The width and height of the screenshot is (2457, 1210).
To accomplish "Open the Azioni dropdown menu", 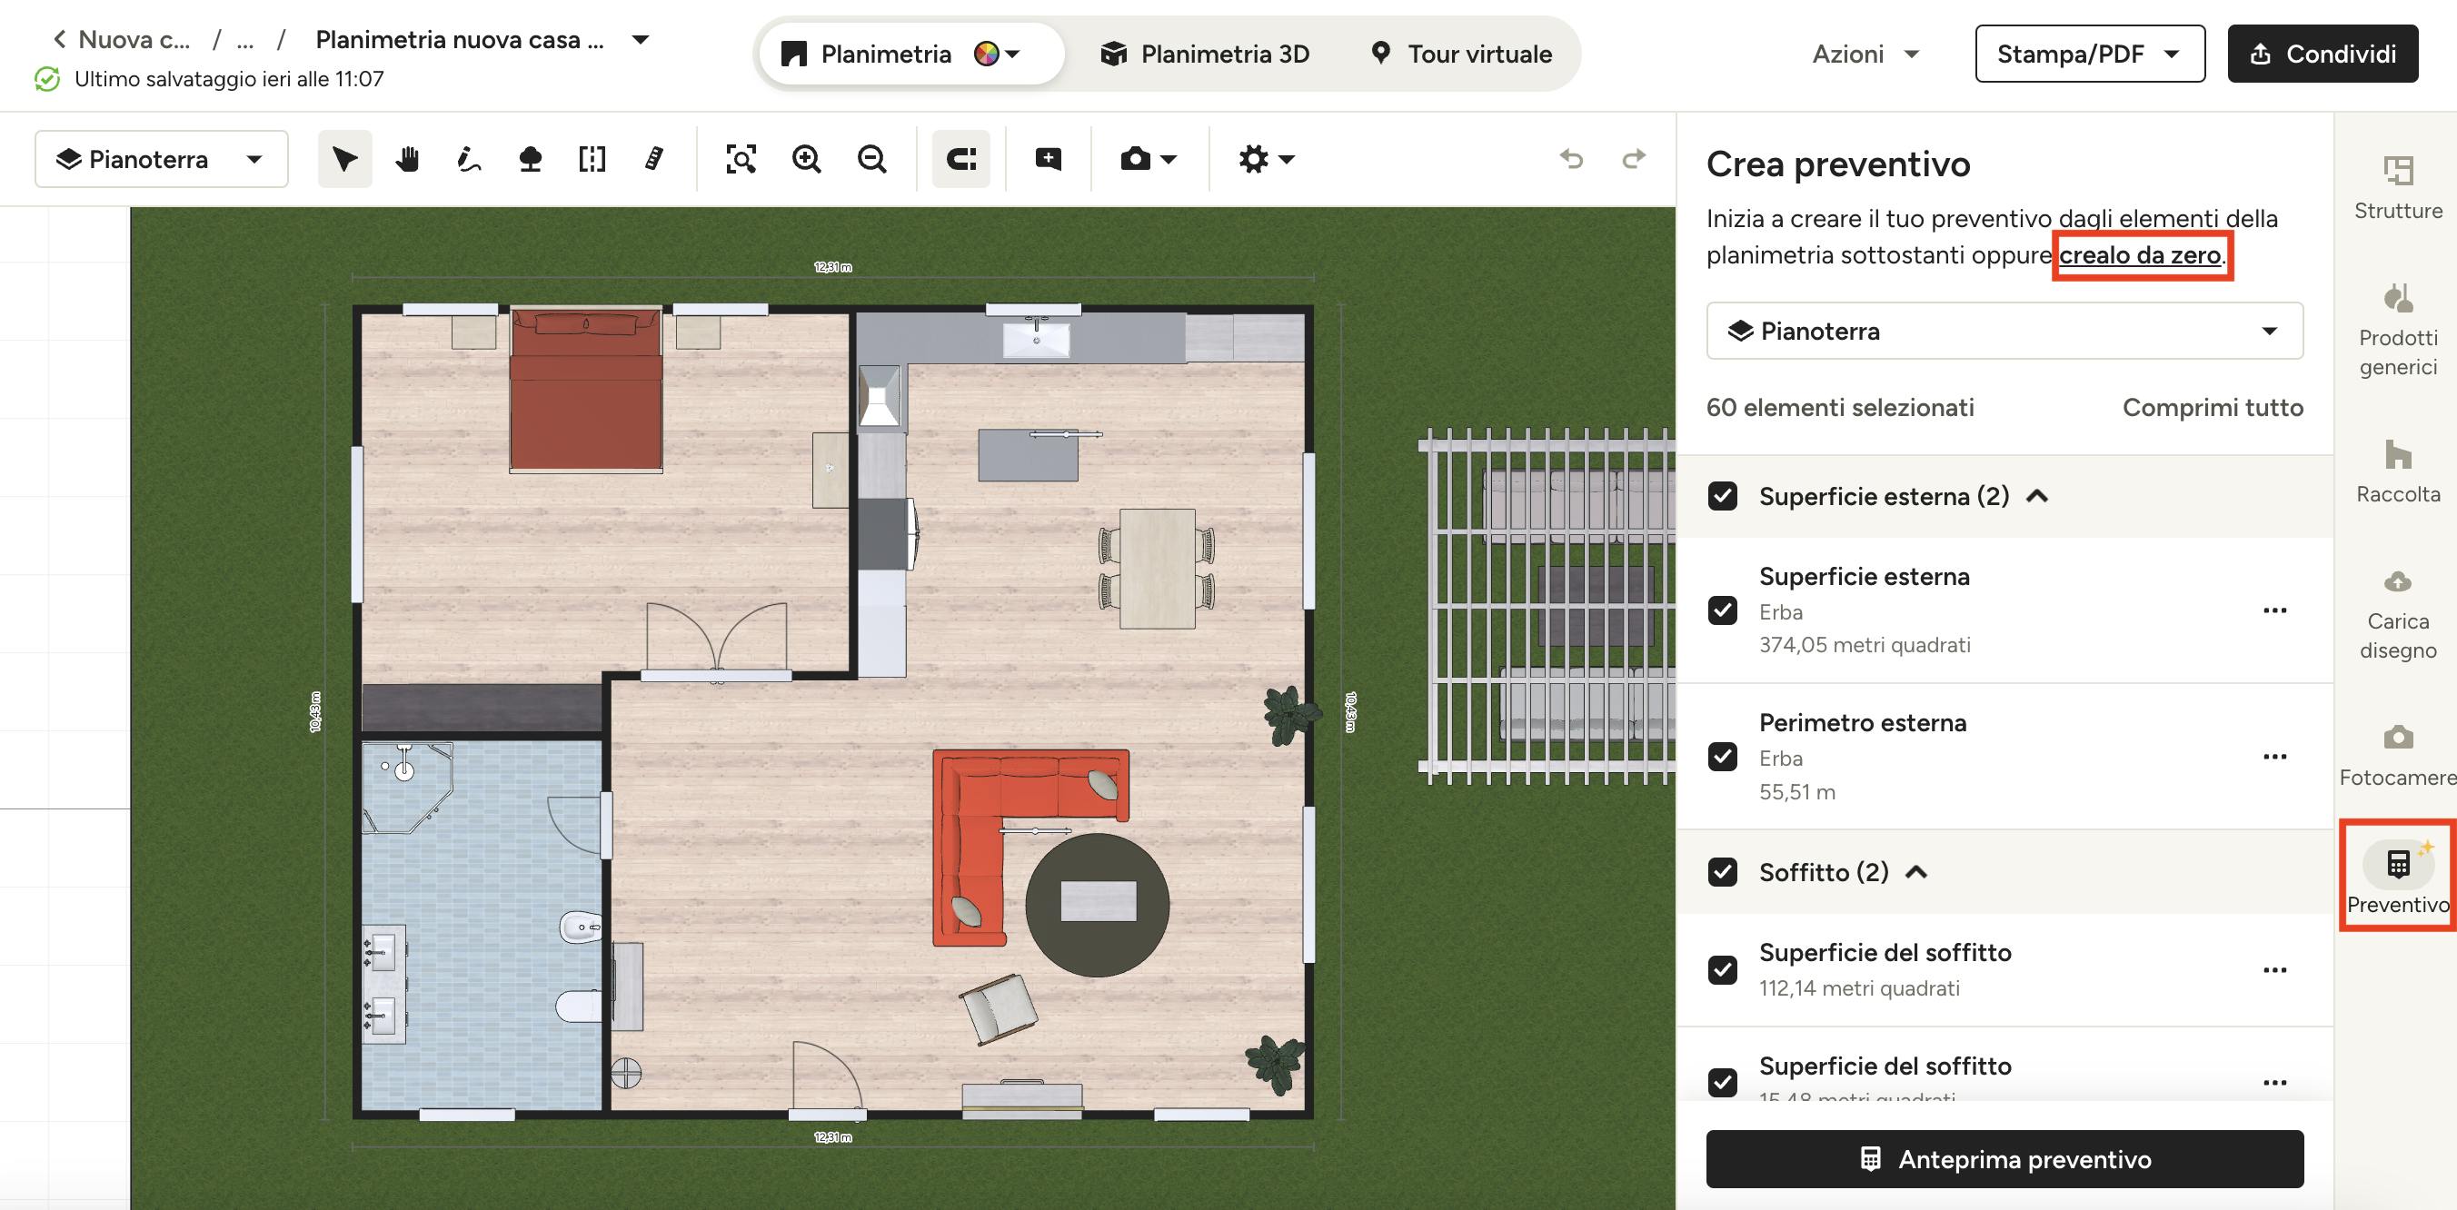I will (x=1865, y=54).
